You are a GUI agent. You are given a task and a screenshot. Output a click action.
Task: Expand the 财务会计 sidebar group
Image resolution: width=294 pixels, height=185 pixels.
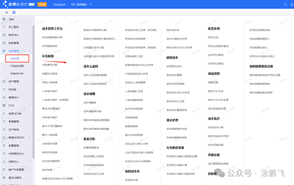click(30, 35)
